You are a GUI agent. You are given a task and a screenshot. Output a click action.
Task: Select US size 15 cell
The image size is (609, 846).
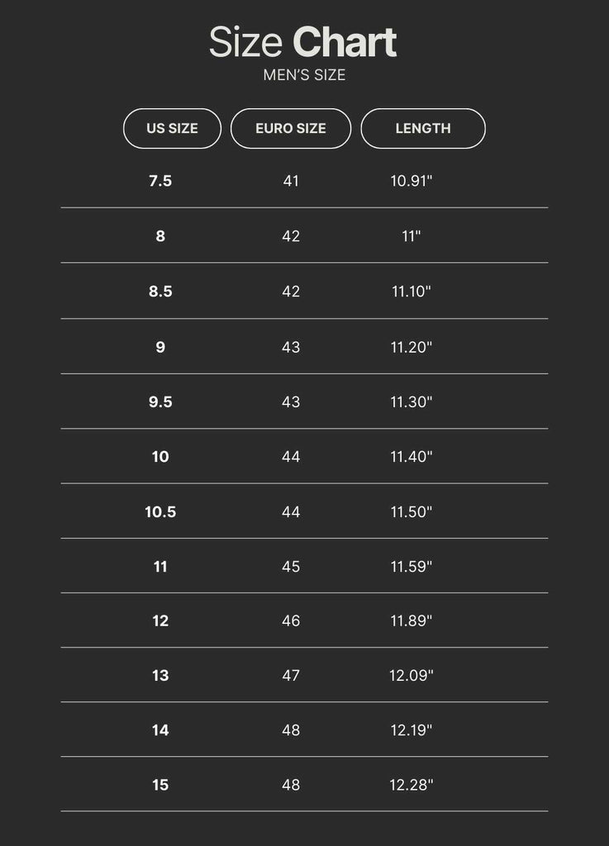pos(160,785)
